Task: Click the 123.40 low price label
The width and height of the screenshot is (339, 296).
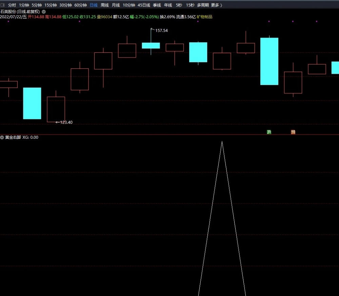Action: point(66,122)
